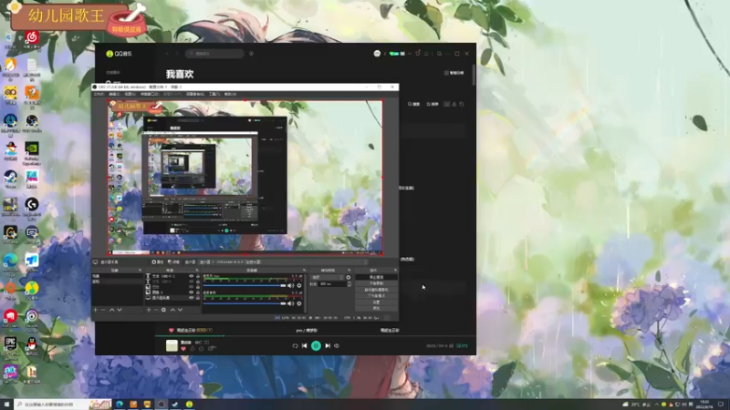Click 搜索 in the song list toolbar
The width and height of the screenshot is (730, 410).
[x=414, y=104]
